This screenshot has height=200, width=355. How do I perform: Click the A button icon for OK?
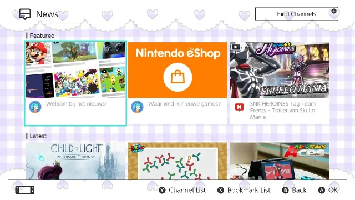[322, 190]
